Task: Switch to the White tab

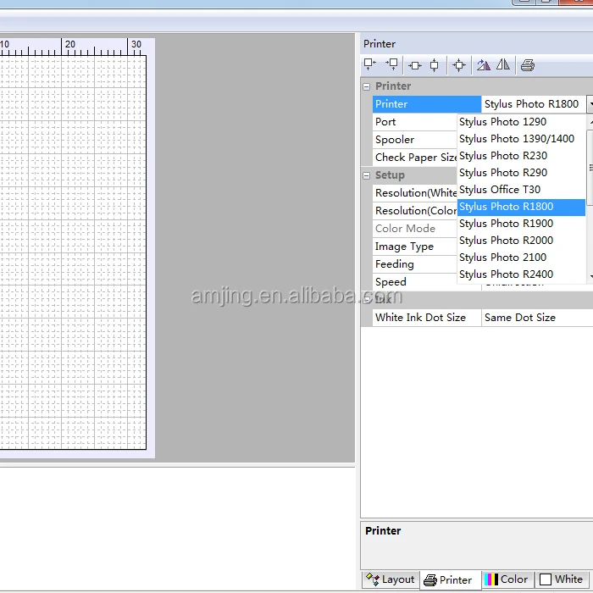Action: click(x=562, y=579)
